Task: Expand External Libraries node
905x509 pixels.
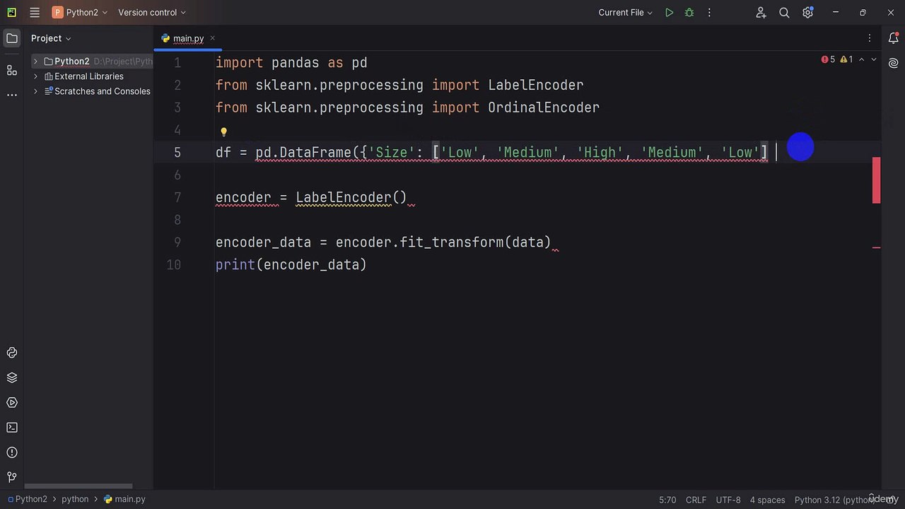Action: pos(35,76)
